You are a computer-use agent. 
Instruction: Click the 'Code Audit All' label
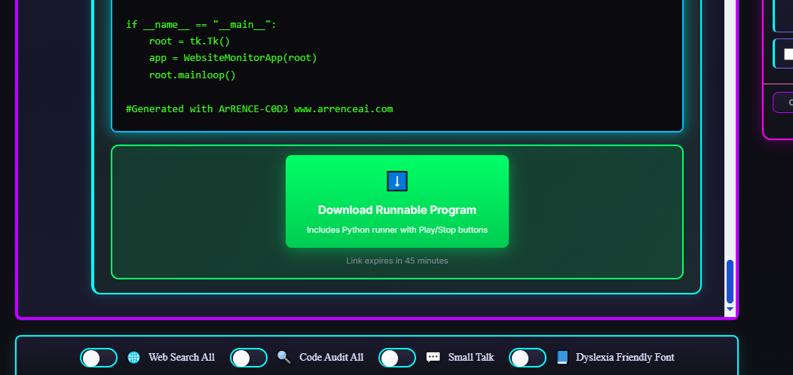(331, 358)
